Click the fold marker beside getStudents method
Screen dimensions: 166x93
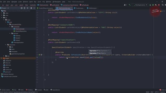coord(44,42)
